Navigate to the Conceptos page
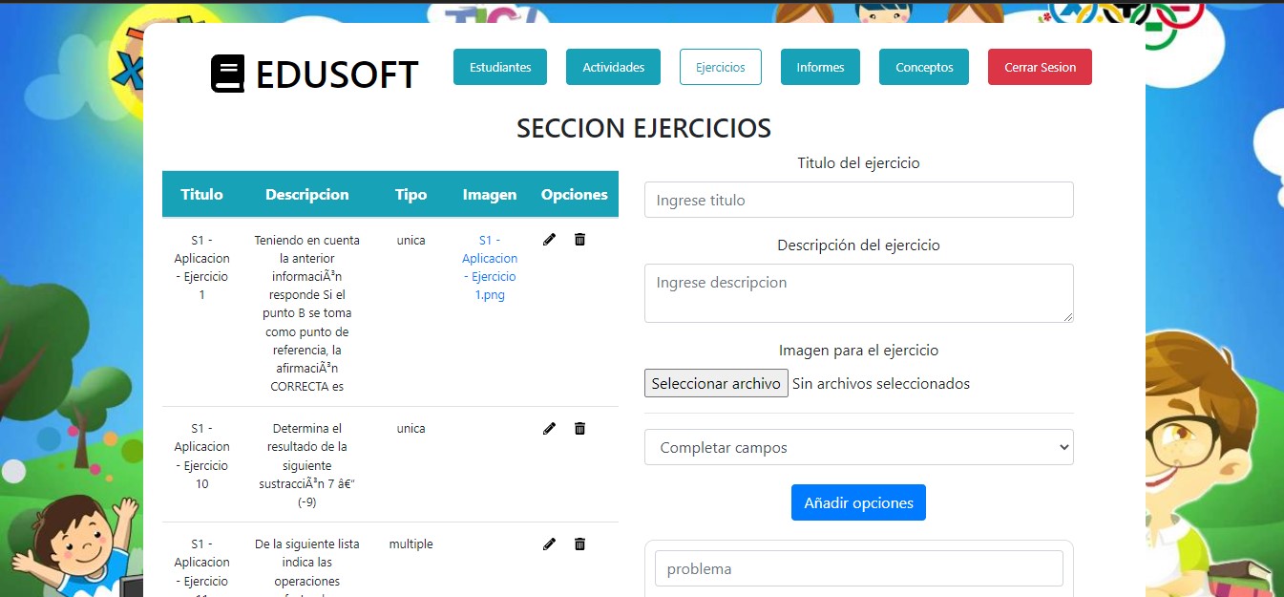This screenshot has width=1284, height=597. (924, 67)
